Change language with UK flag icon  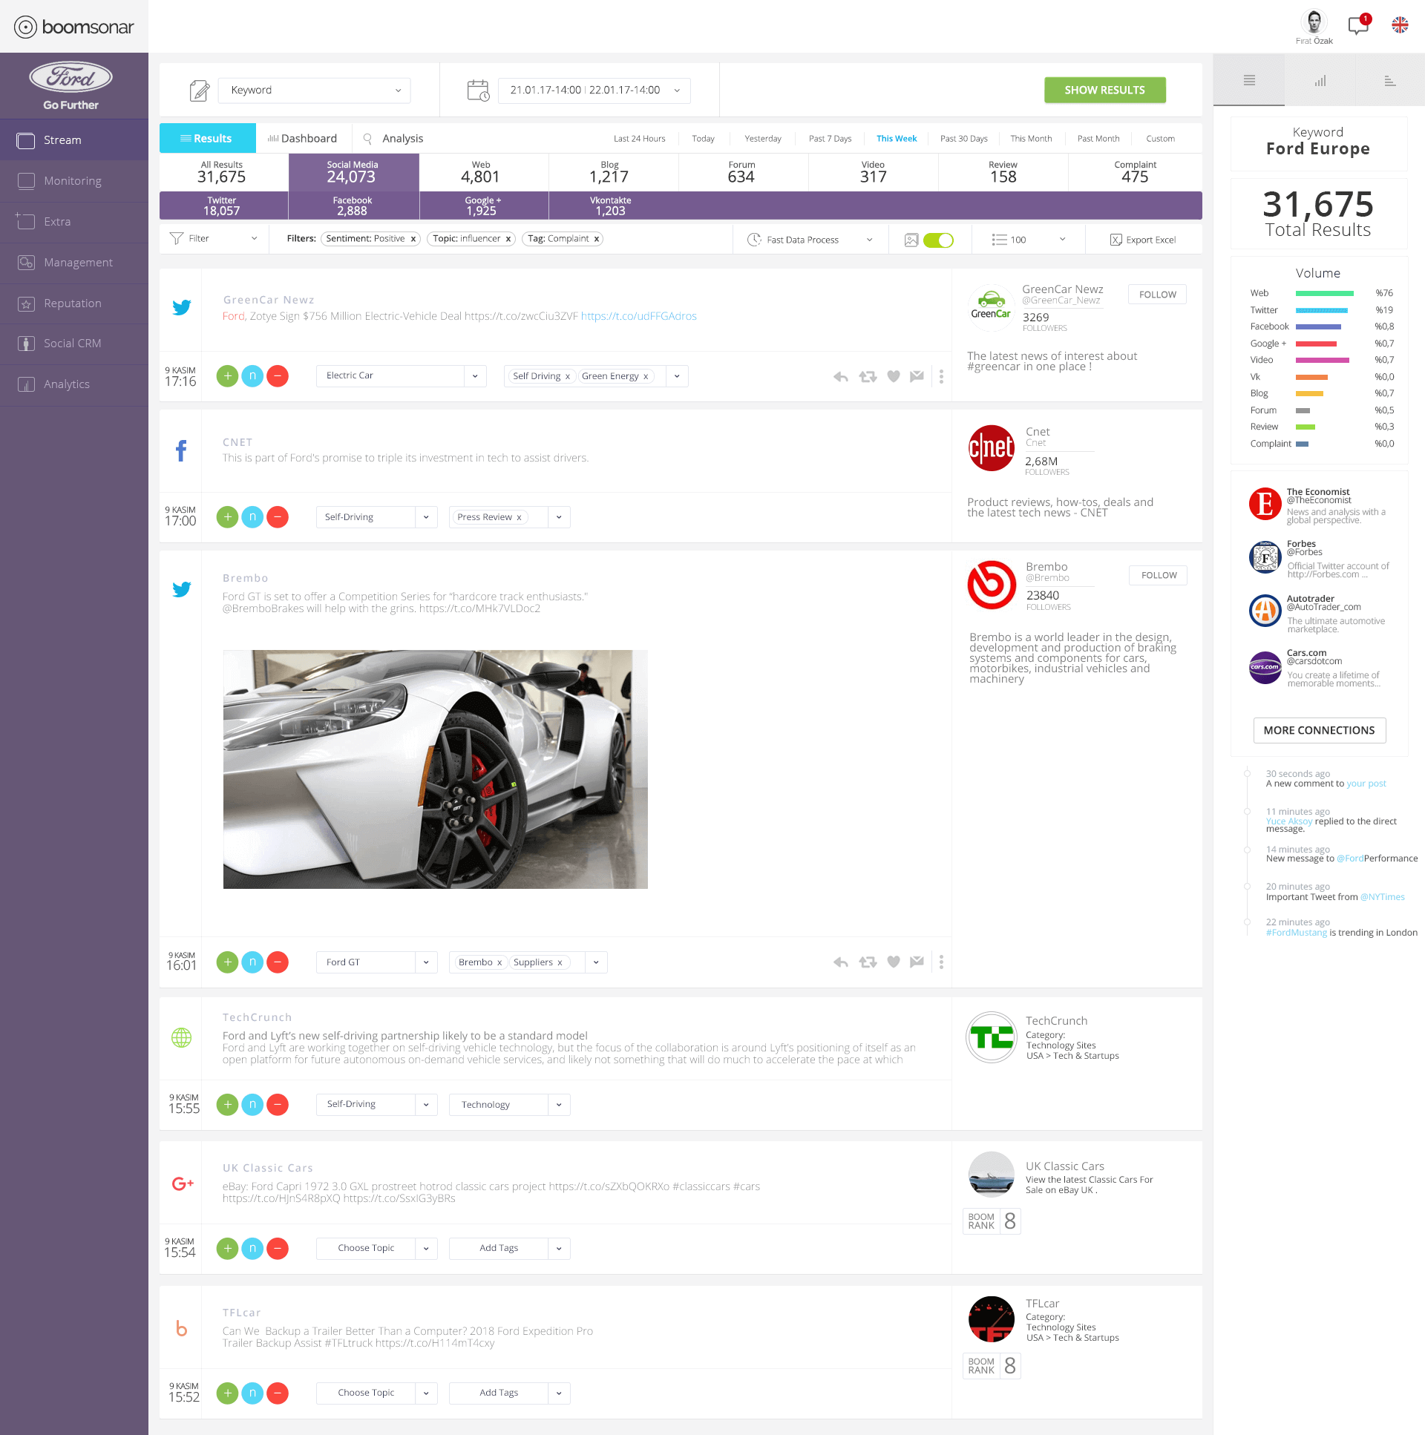(x=1400, y=25)
